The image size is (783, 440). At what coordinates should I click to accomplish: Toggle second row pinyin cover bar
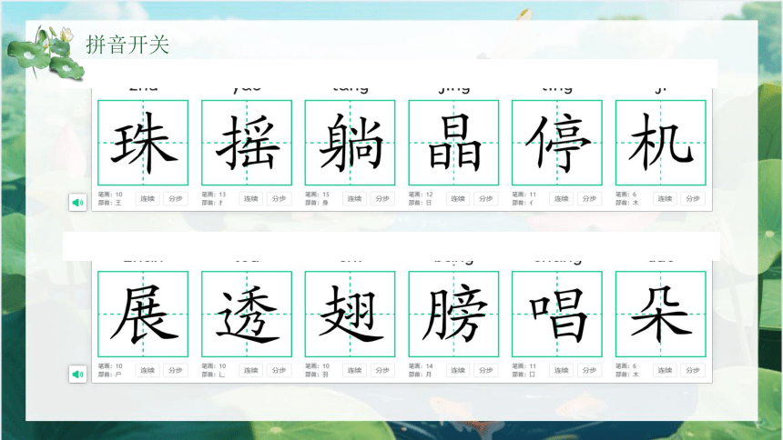point(391,246)
